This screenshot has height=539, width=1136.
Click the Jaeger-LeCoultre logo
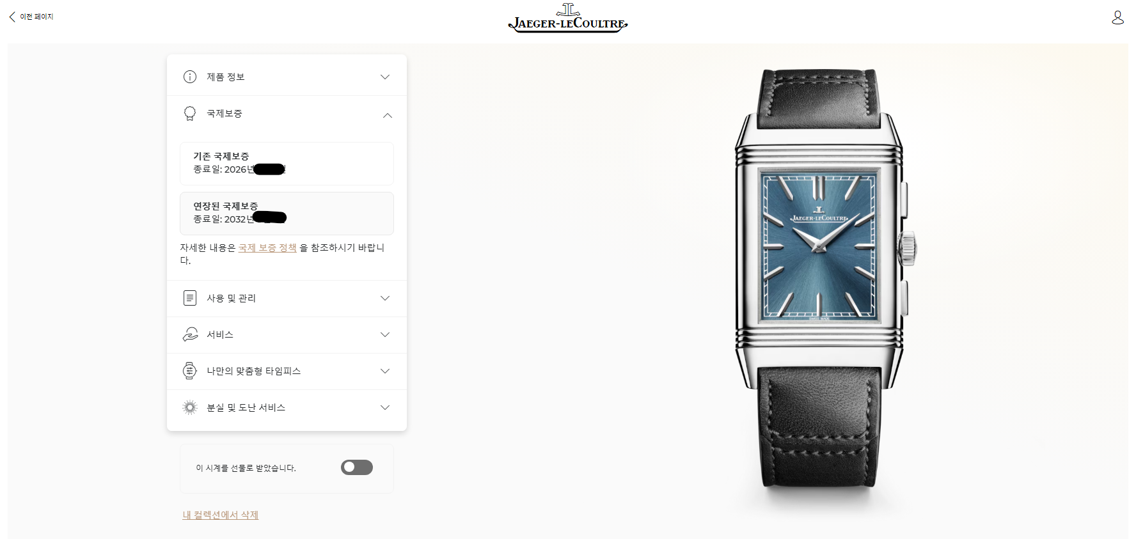tap(568, 18)
